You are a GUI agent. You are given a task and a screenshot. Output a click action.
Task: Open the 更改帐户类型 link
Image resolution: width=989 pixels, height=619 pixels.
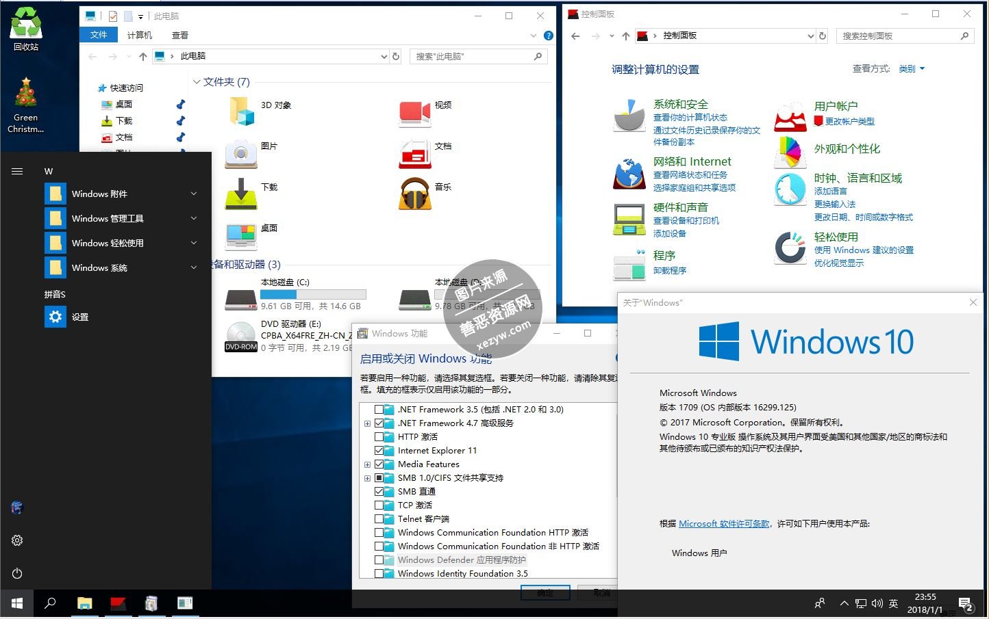849,121
